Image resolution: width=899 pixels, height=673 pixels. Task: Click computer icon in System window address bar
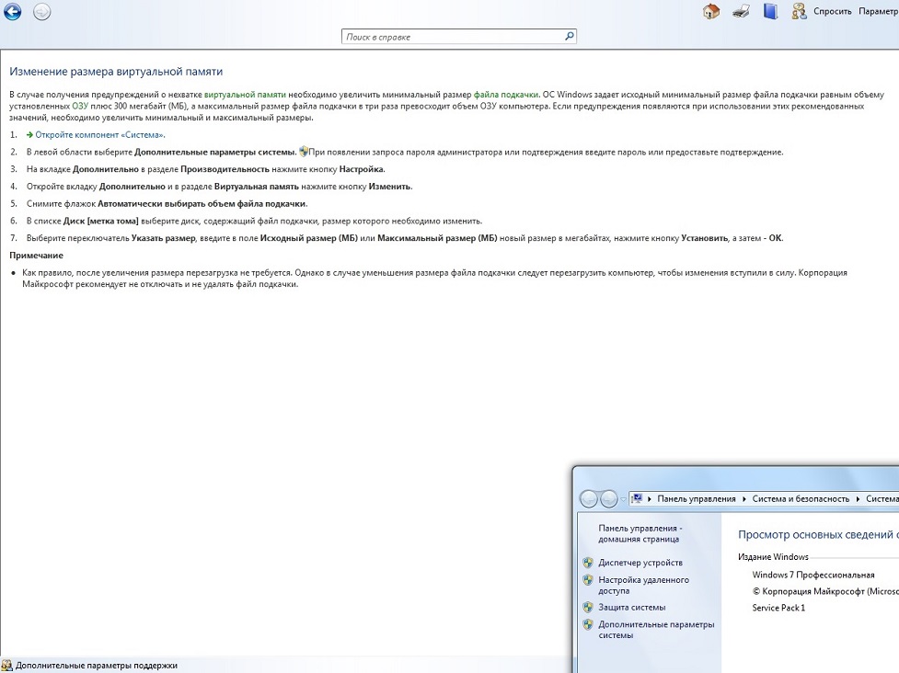click(x=637, y=498)
